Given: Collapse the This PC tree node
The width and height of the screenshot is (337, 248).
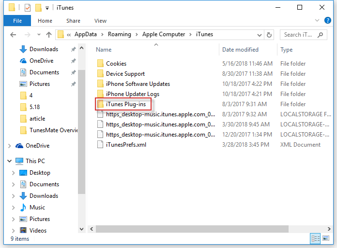Looking at the screenshot, I should click(x=10, y=161).
